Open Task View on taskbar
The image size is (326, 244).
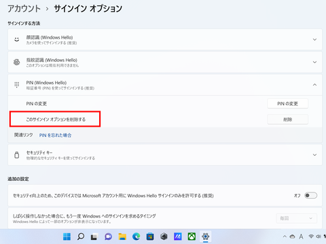pos(94,237)
